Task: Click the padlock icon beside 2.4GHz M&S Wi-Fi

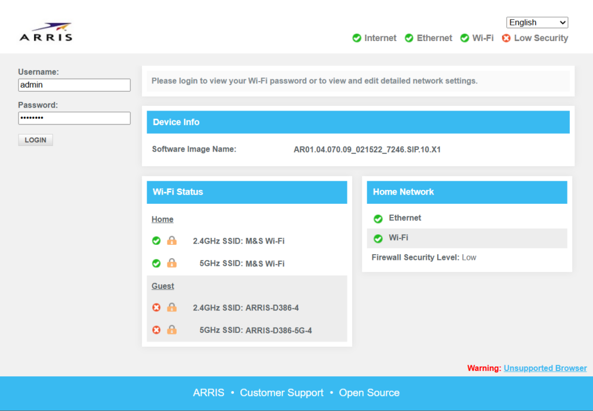Action: [171, 241]
